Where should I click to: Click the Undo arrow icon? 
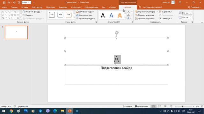pyautogui.click(x=9, y=3)
